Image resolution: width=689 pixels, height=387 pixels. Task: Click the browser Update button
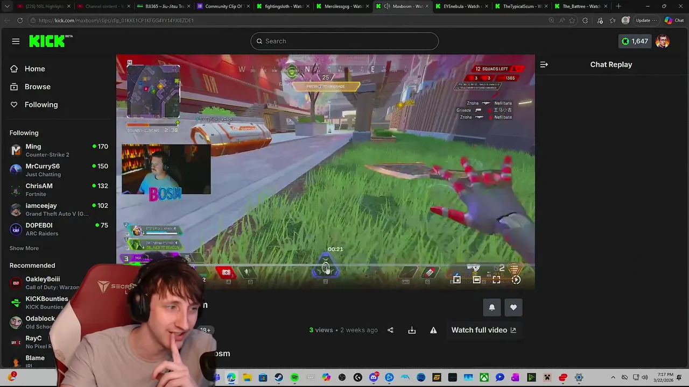(x=646, y=20)
